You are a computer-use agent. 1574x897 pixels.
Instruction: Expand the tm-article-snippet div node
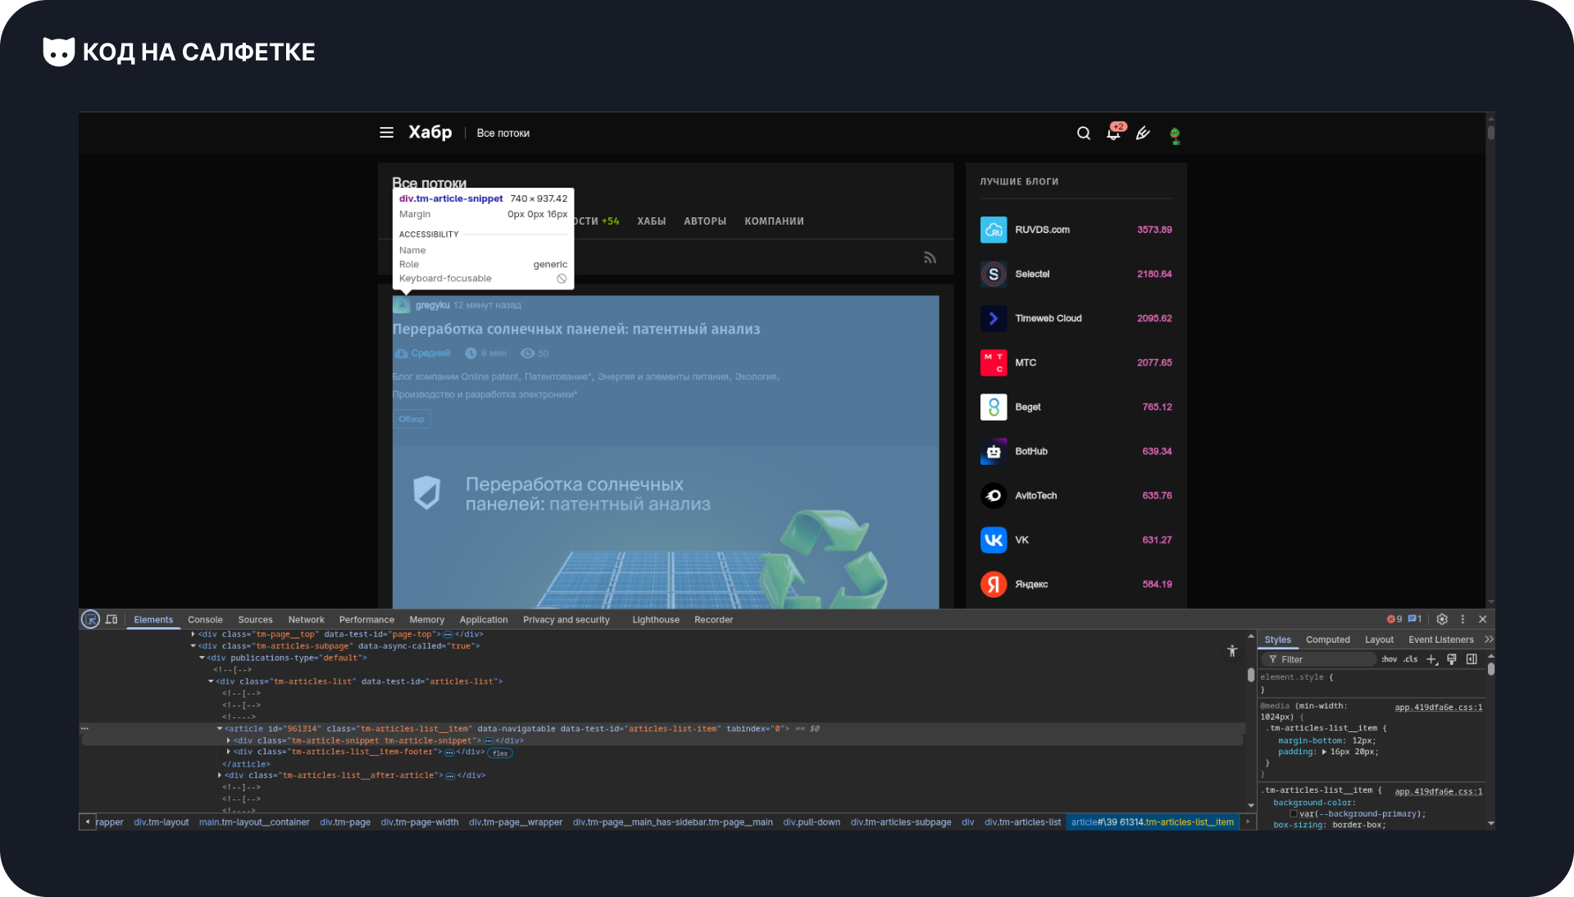click(229, 740)
